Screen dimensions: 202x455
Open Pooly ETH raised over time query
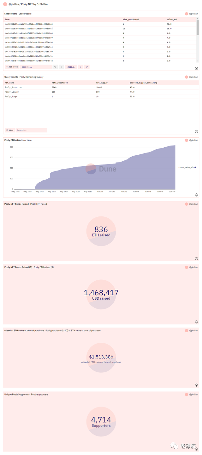(x=18, y=140)
